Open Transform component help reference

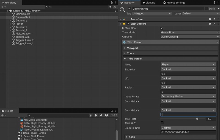click(210, 19)
